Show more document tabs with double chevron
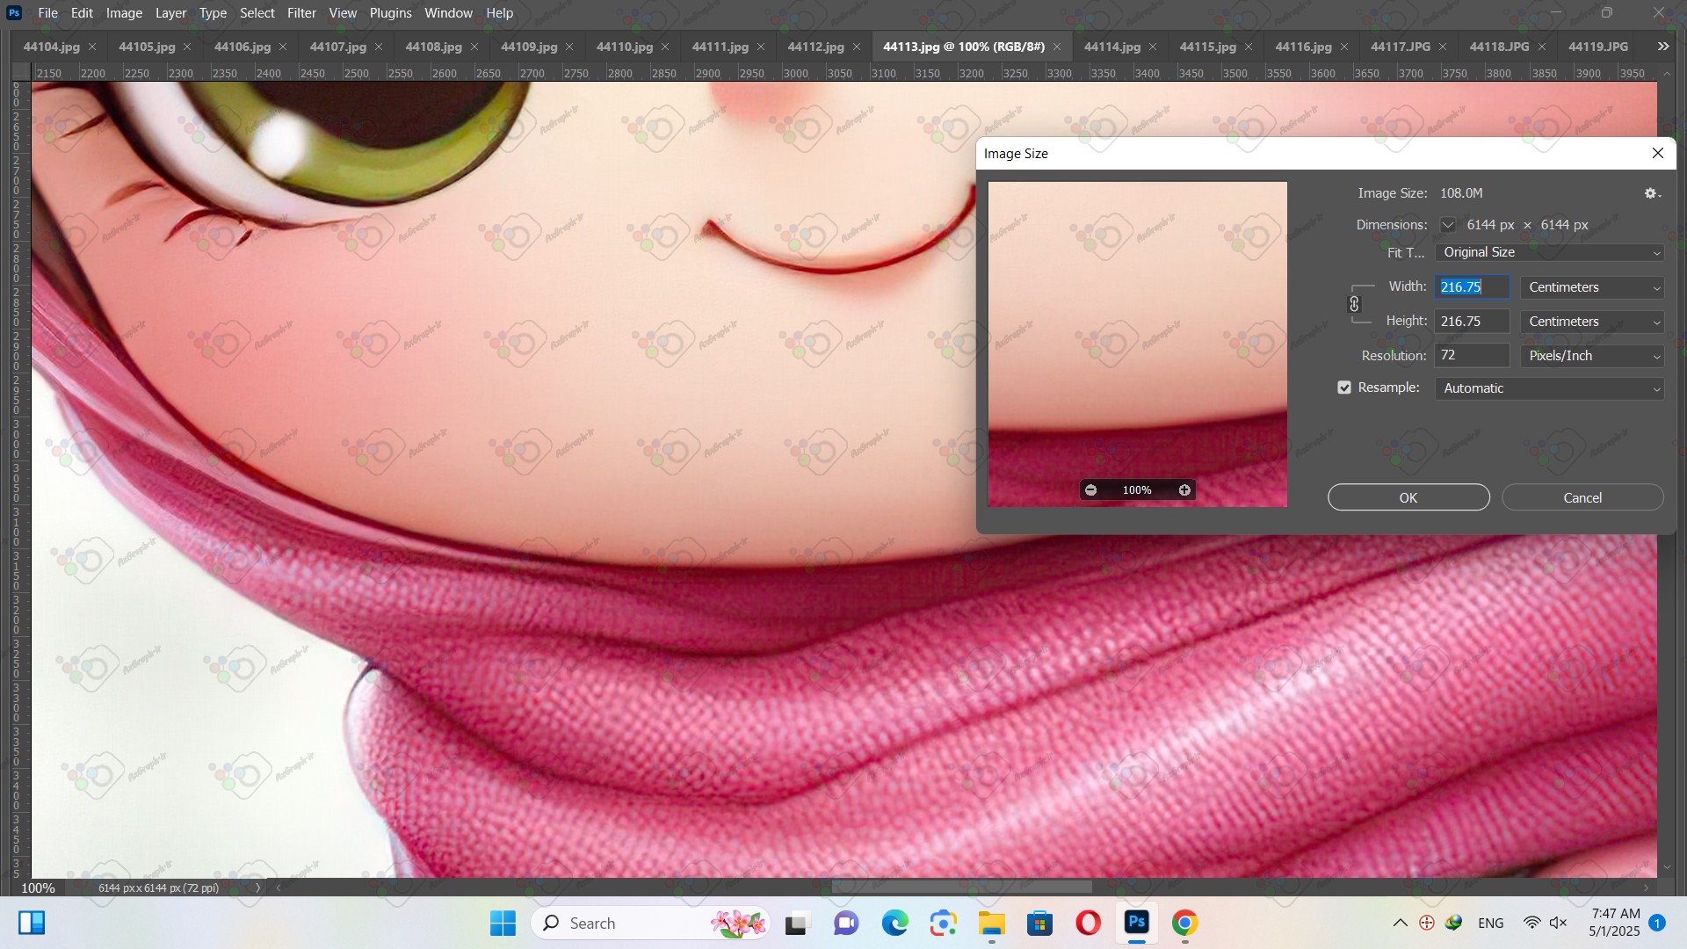This screenshot has height=949, width=1687. (x=1663, y=47)
